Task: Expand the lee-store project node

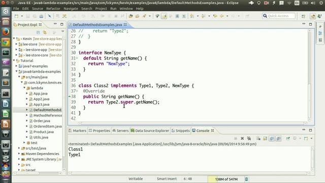Action: coord(17,44)
